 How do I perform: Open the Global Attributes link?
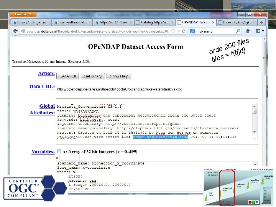click(42, 109)
